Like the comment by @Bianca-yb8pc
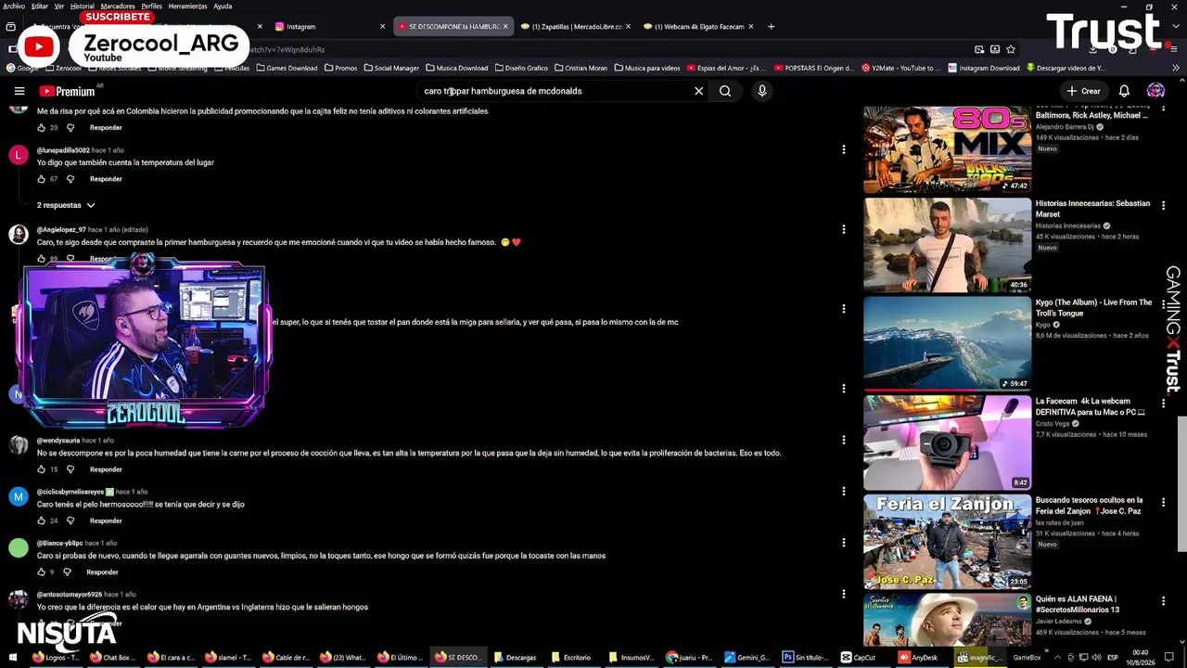This screenshot has height=668, width=1187. (x=41, y=572)
